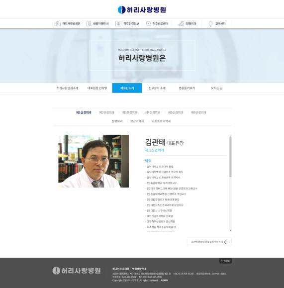The image size is (284, 288).
Task: Open the ADMIN link in footer
Action: [x=165, y=280]
